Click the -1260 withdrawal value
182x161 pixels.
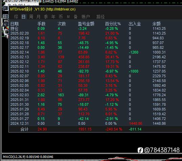[134, 52]
